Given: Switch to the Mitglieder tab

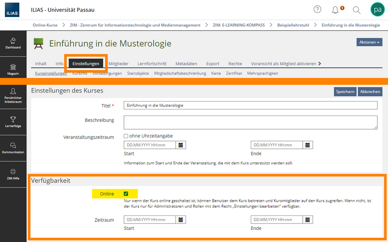Looking at the screenshot, I should click(x=118, y=64).
